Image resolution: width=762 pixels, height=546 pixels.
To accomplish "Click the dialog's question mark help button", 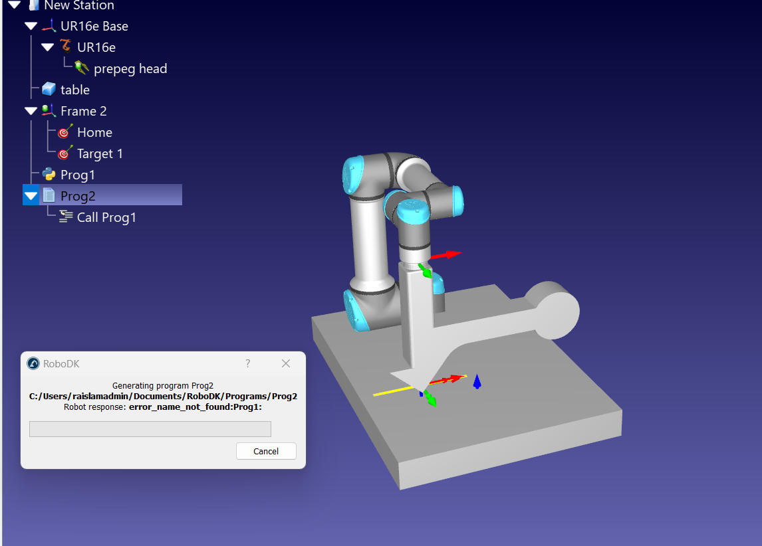I will click(248, 363).
